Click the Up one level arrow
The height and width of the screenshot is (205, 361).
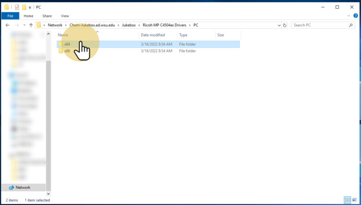coord(31,25)
